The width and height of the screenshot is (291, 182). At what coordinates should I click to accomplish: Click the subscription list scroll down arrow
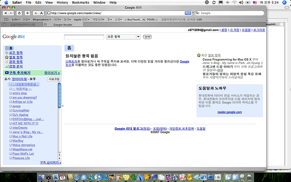(x=59, y=159)
